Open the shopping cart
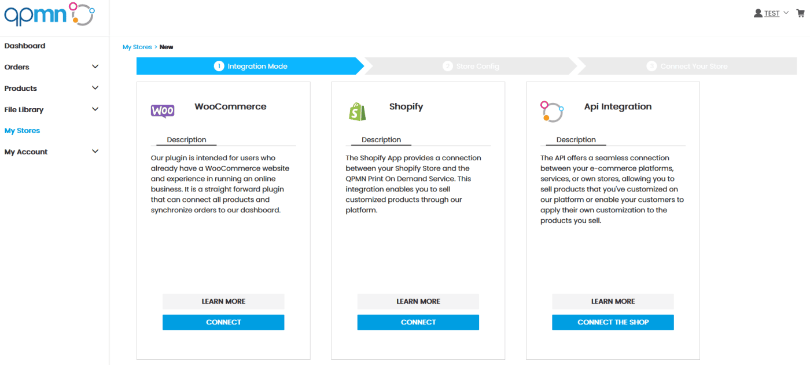The width and height of the screenshot is (810, 365). (x=801, y=13)
